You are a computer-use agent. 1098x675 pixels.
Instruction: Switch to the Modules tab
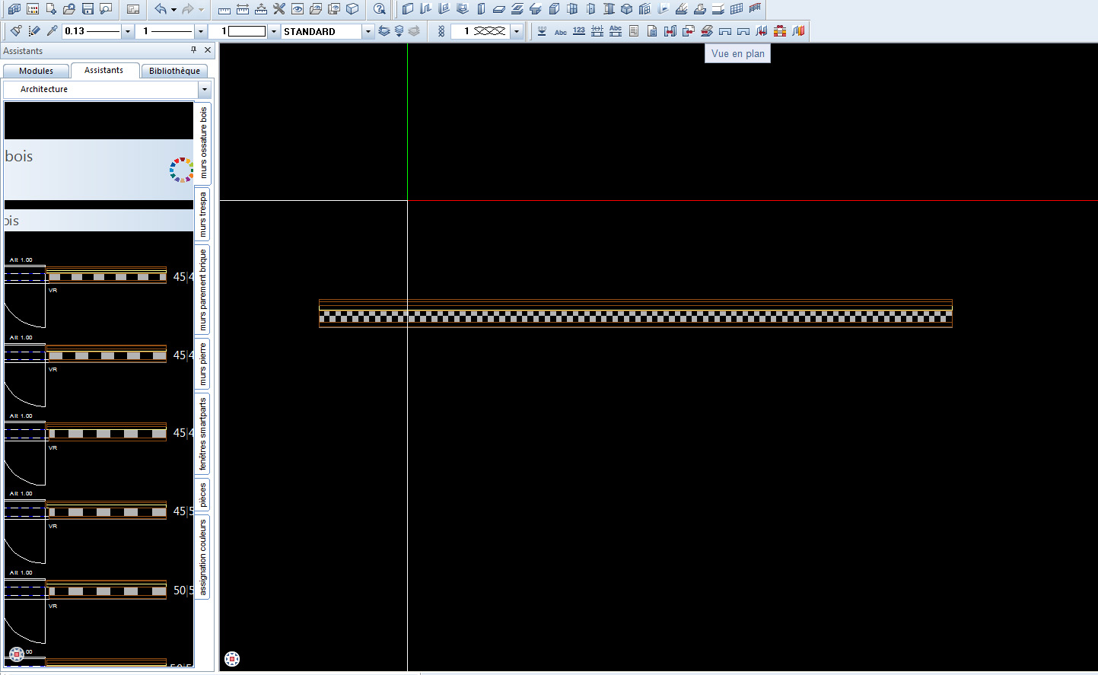click(x=36, y=71)
